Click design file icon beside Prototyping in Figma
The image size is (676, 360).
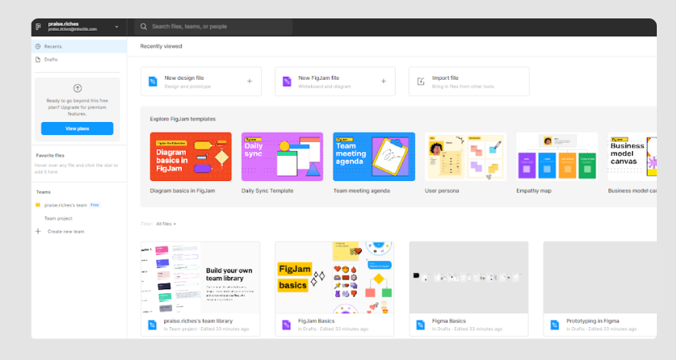(555, 325)
